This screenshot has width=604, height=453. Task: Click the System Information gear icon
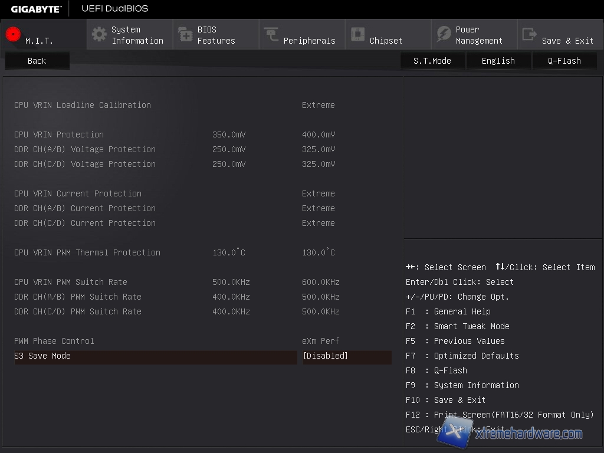coord(99,34)
